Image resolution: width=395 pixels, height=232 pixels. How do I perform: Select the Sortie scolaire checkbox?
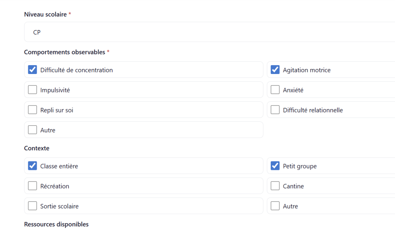coord(33,206)
